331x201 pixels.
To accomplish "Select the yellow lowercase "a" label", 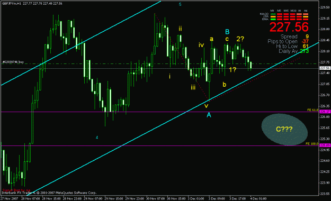I will tap(211, 39).
